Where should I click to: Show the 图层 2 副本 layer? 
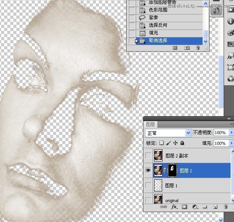pos(148,156)
